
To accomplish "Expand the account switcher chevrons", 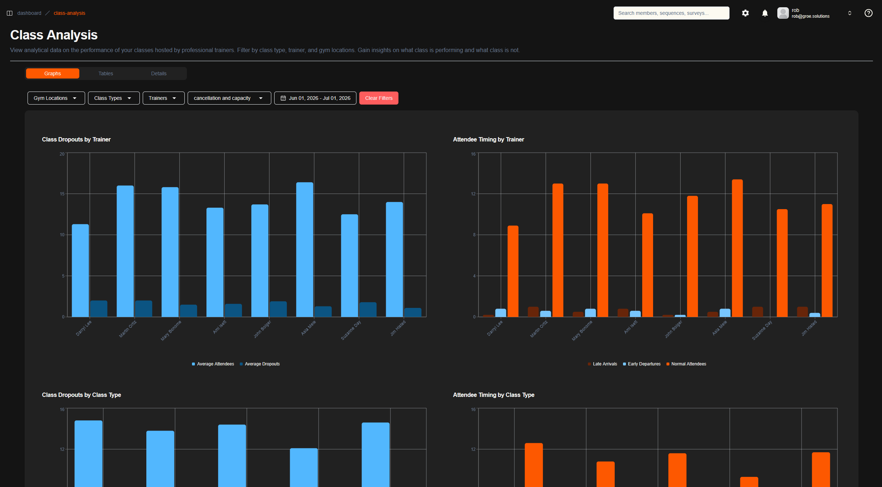I will pos(849,13).
